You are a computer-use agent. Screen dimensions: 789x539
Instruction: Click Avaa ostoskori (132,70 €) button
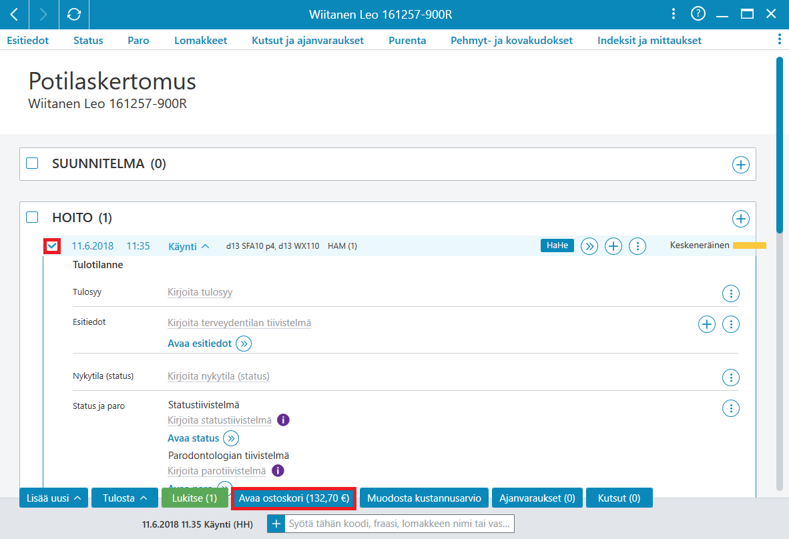[x=294, y=498]
